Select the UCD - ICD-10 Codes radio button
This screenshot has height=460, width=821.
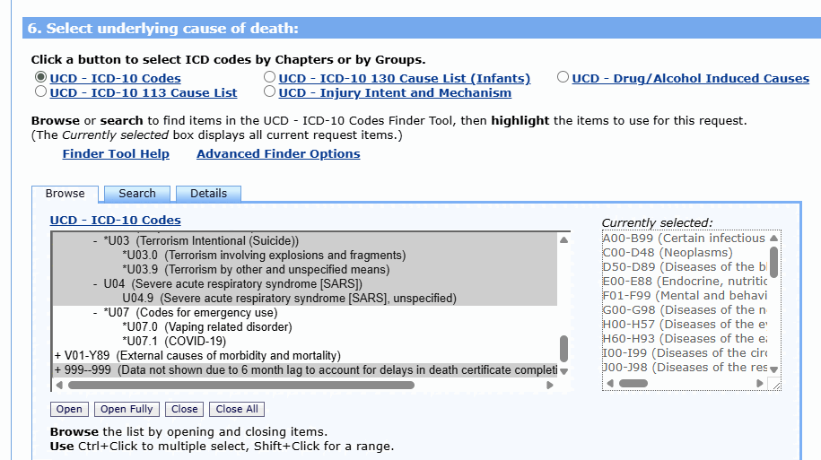click(40, 78)
